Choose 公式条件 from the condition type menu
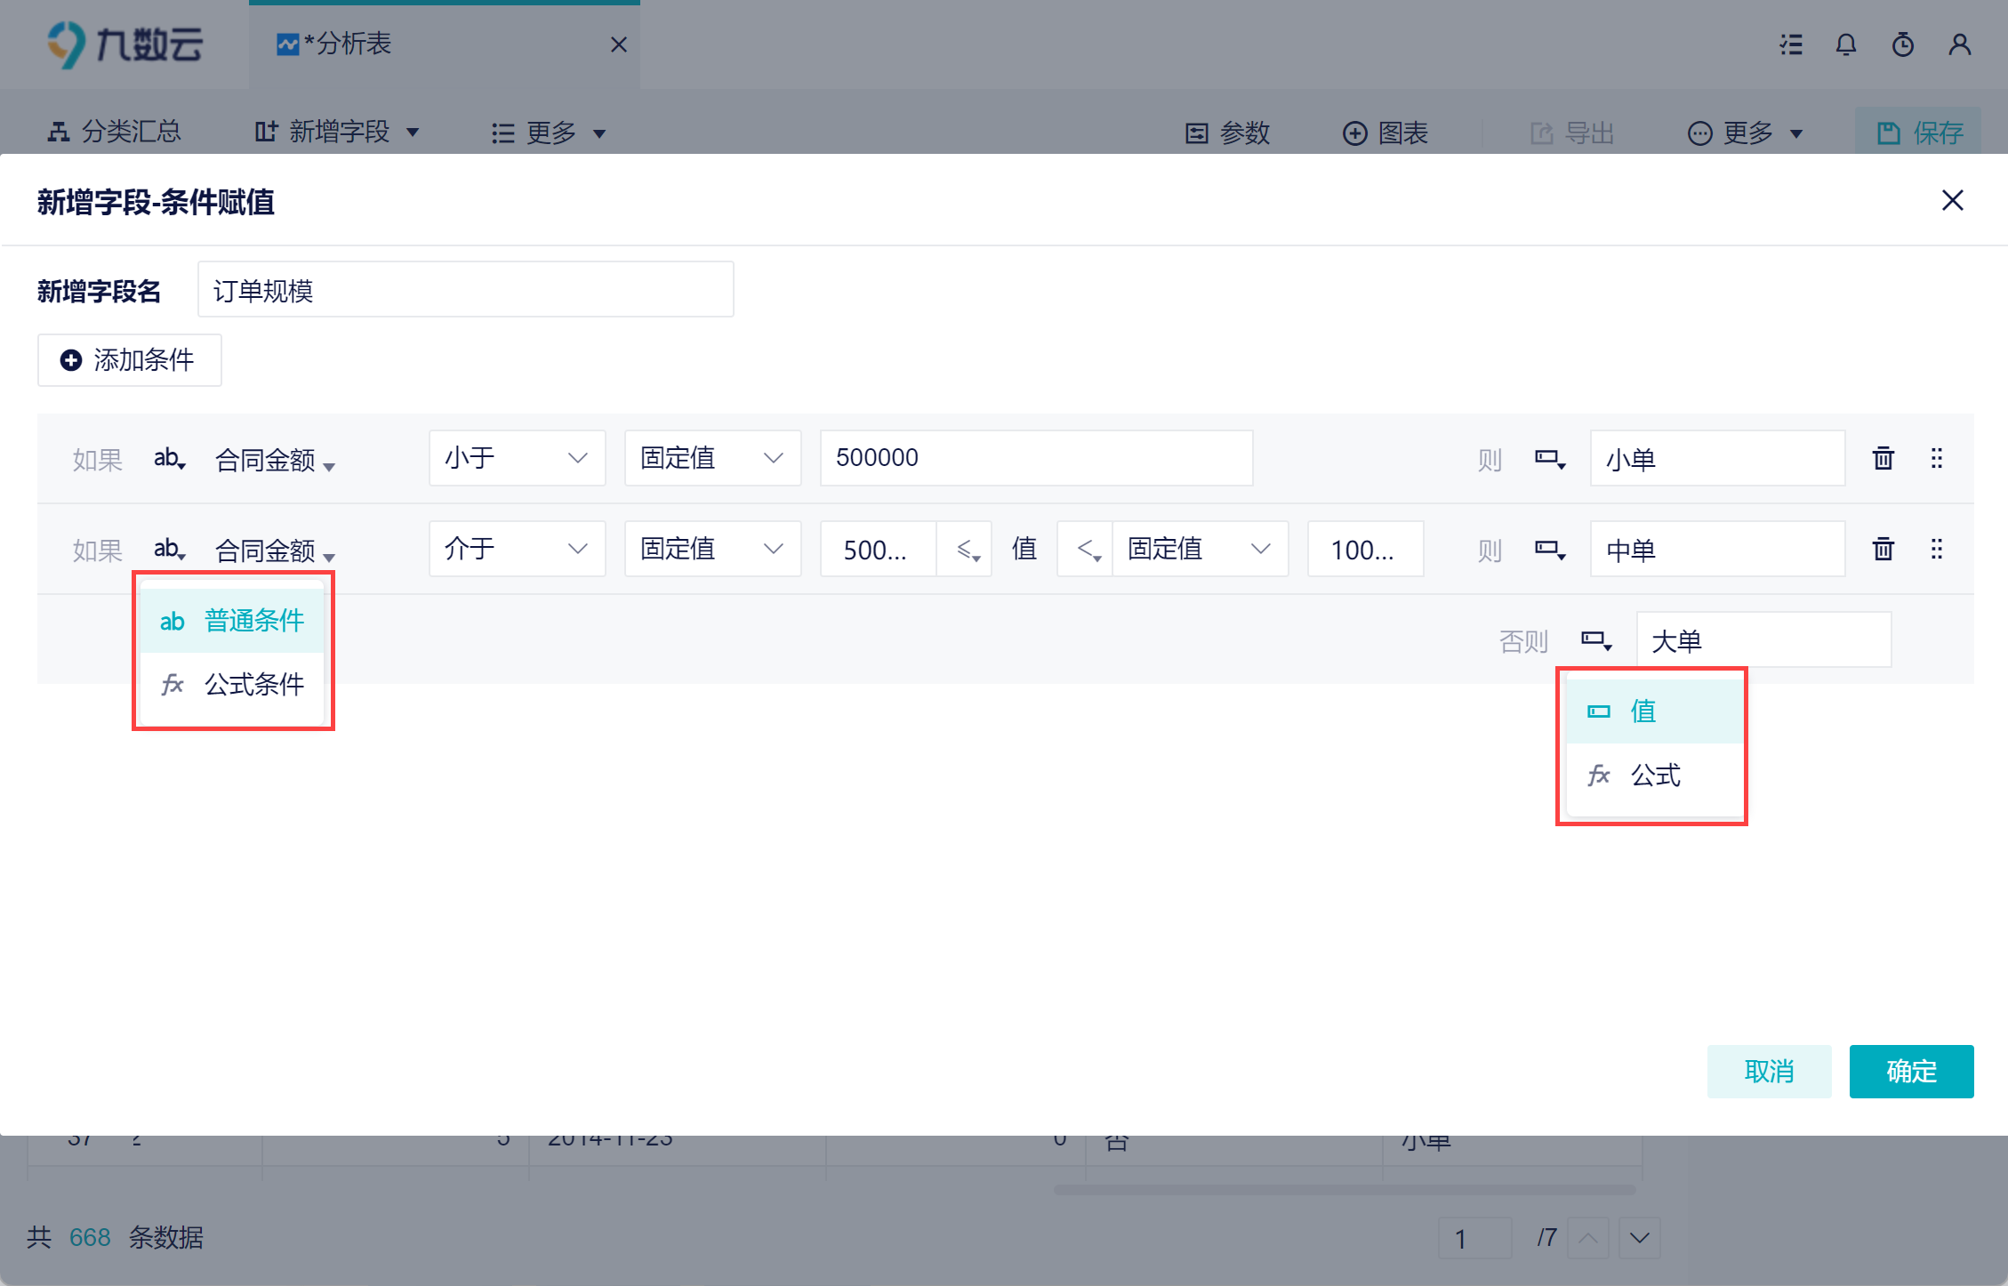Image resolution: width=2008 pixels, height=1286 pixels. 232,684
